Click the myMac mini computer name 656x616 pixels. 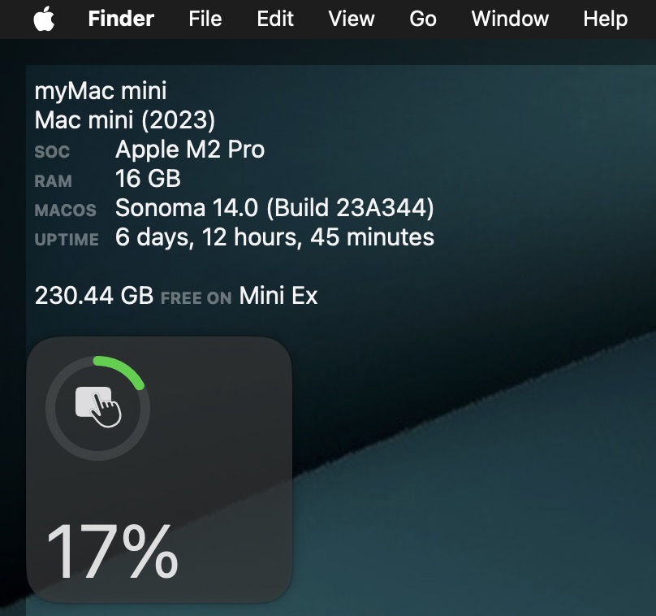[x=101, y=91]
